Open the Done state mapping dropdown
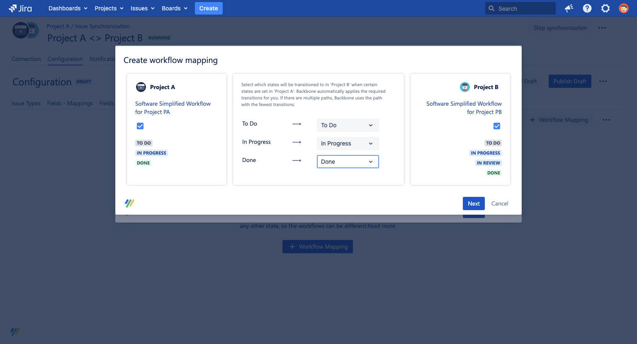 [348, 161]
